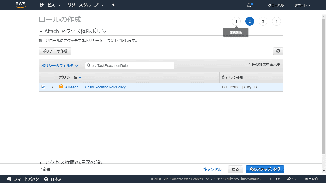The width and height of the screenshot is (326, 183).
Task: Change language via 日本語
Action: pyautogui.click(x=56, y=179)
